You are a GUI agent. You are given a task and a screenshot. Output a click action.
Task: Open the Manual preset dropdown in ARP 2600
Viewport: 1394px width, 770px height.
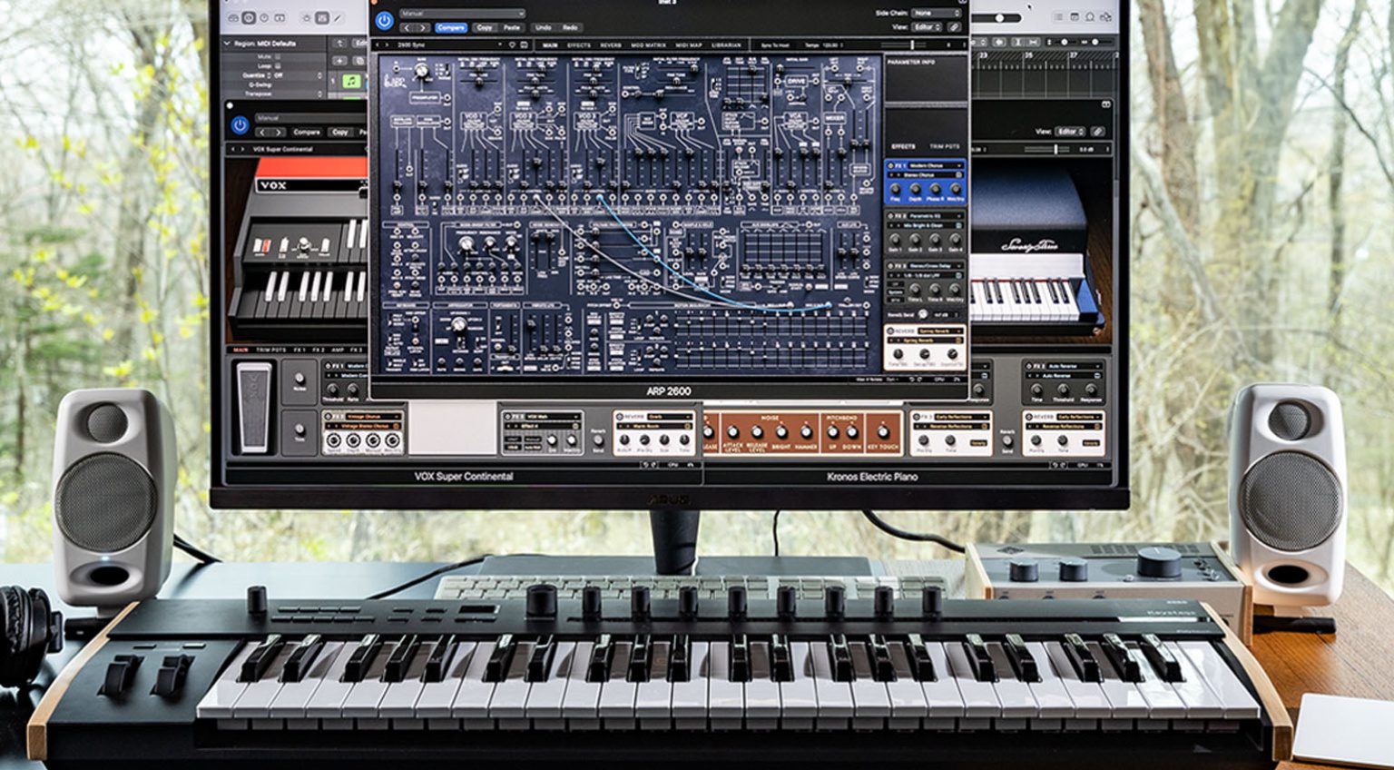[x=461, y=14]
